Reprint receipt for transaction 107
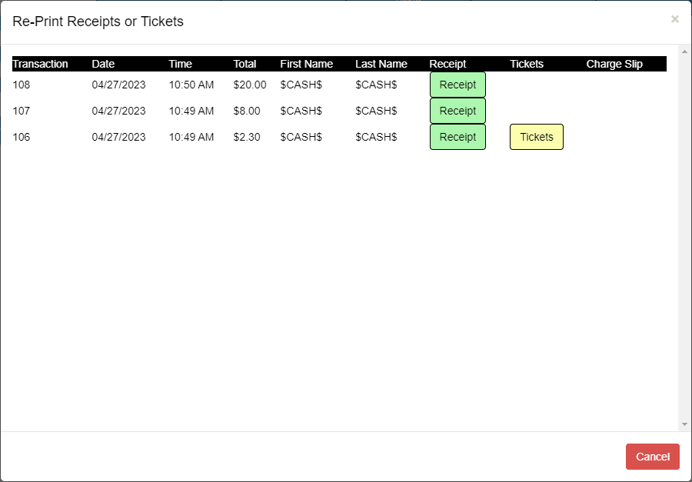Screen dimensions: 692x482 (457, 111)
